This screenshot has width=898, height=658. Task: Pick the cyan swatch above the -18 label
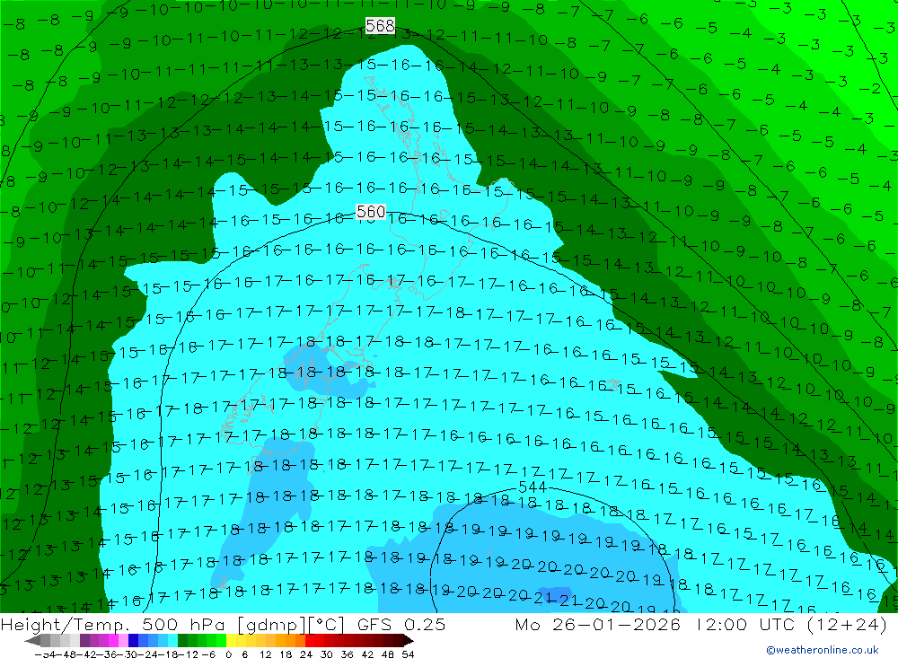(172, 641)
